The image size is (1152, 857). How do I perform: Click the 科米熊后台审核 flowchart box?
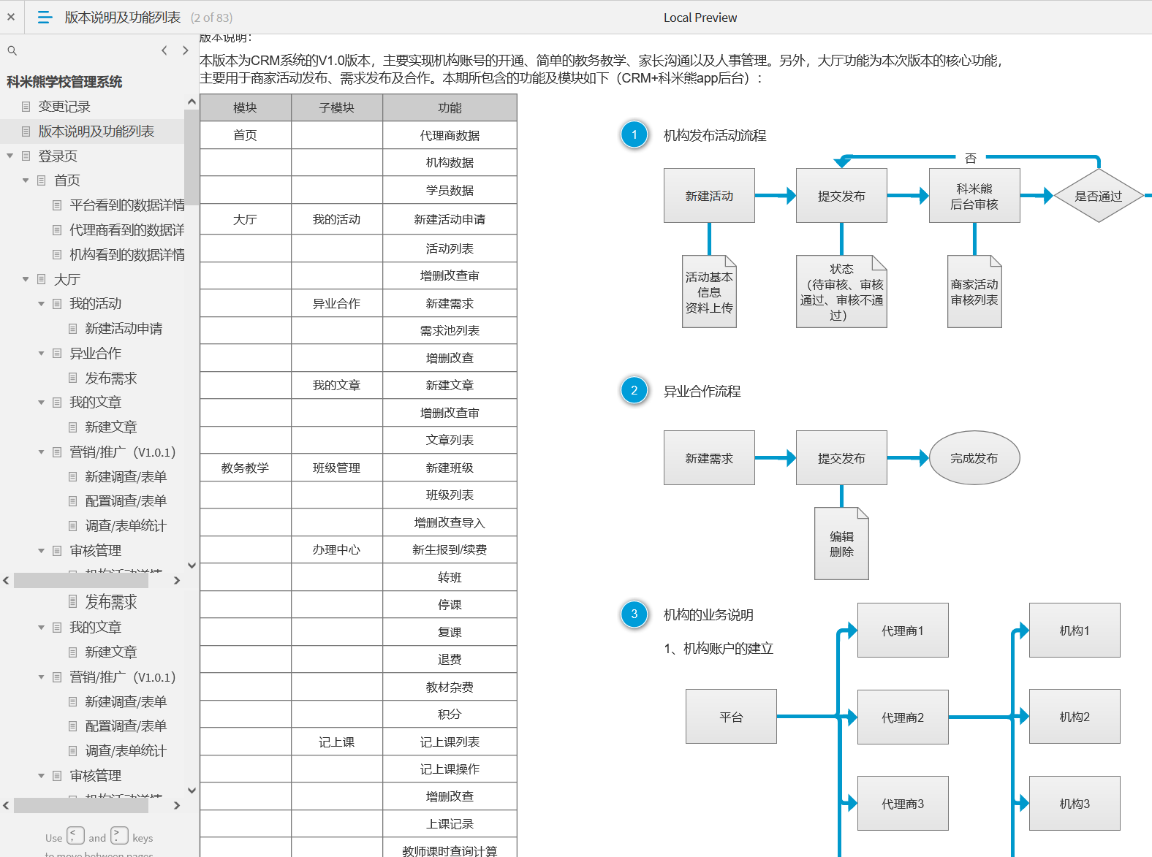click(974, 196)
